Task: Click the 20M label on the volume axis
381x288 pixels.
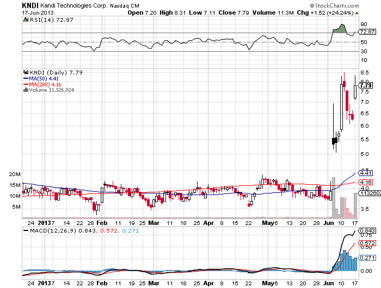Action: [x=15, y=174]
